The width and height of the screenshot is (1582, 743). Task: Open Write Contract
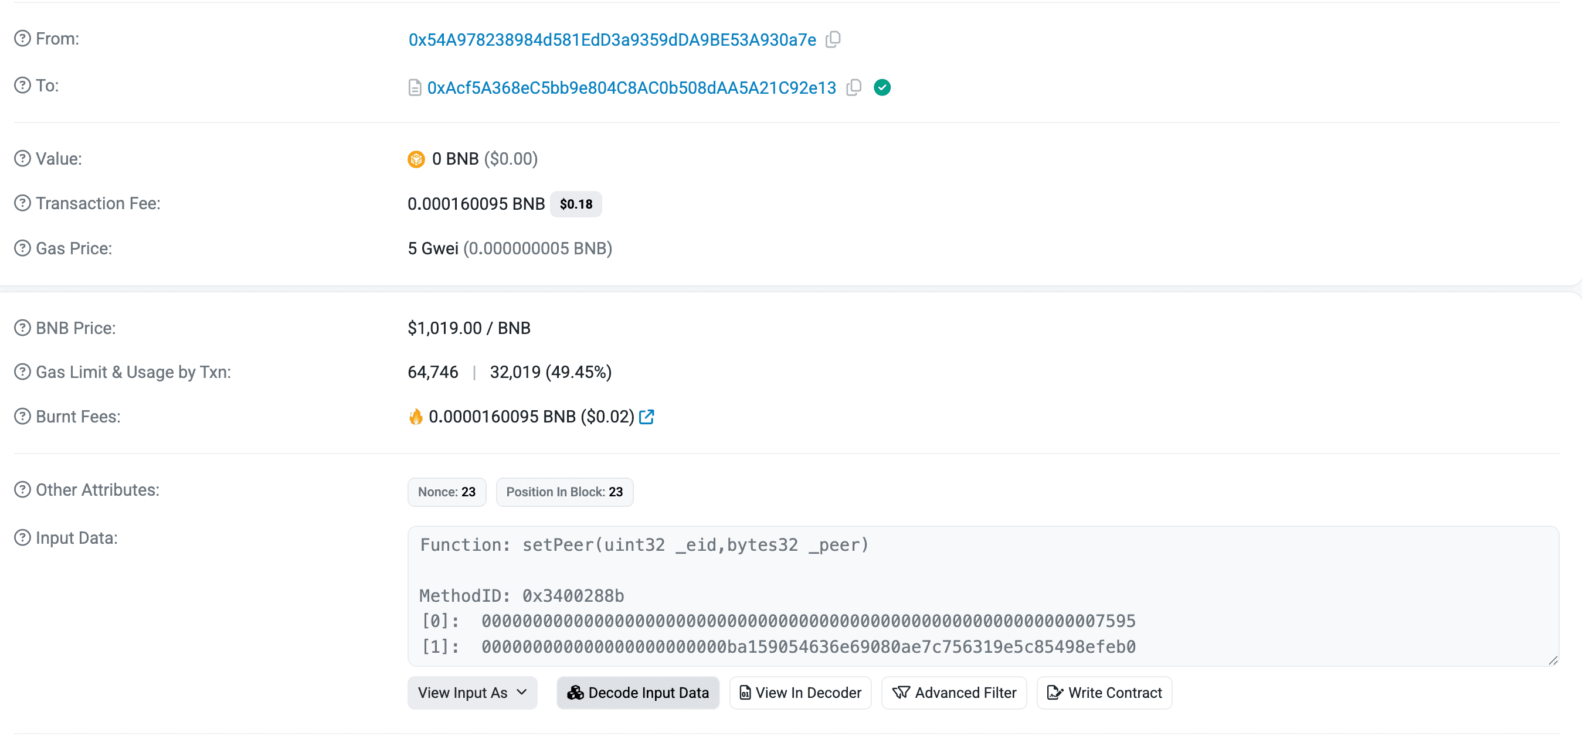1104,693
